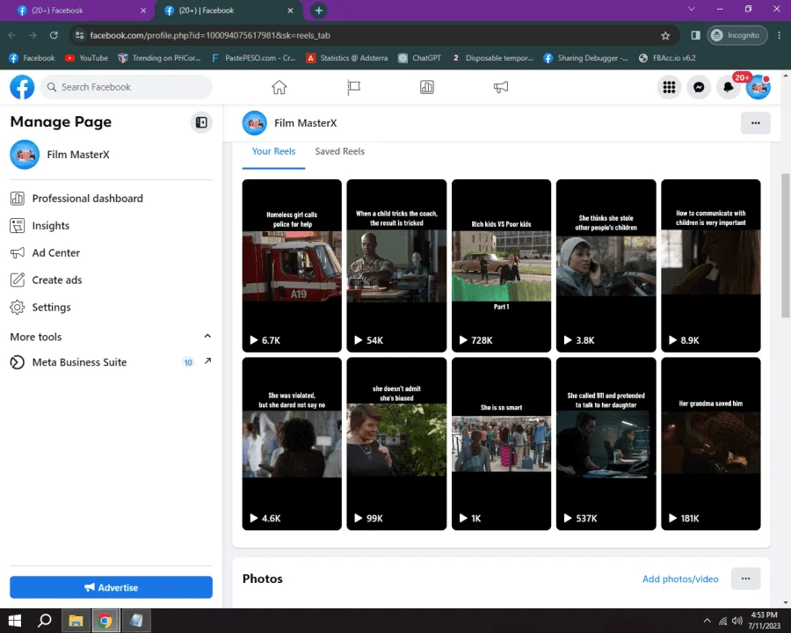Open the Home feed icon
The image size is (791, 633).
(x=279, y=87)
